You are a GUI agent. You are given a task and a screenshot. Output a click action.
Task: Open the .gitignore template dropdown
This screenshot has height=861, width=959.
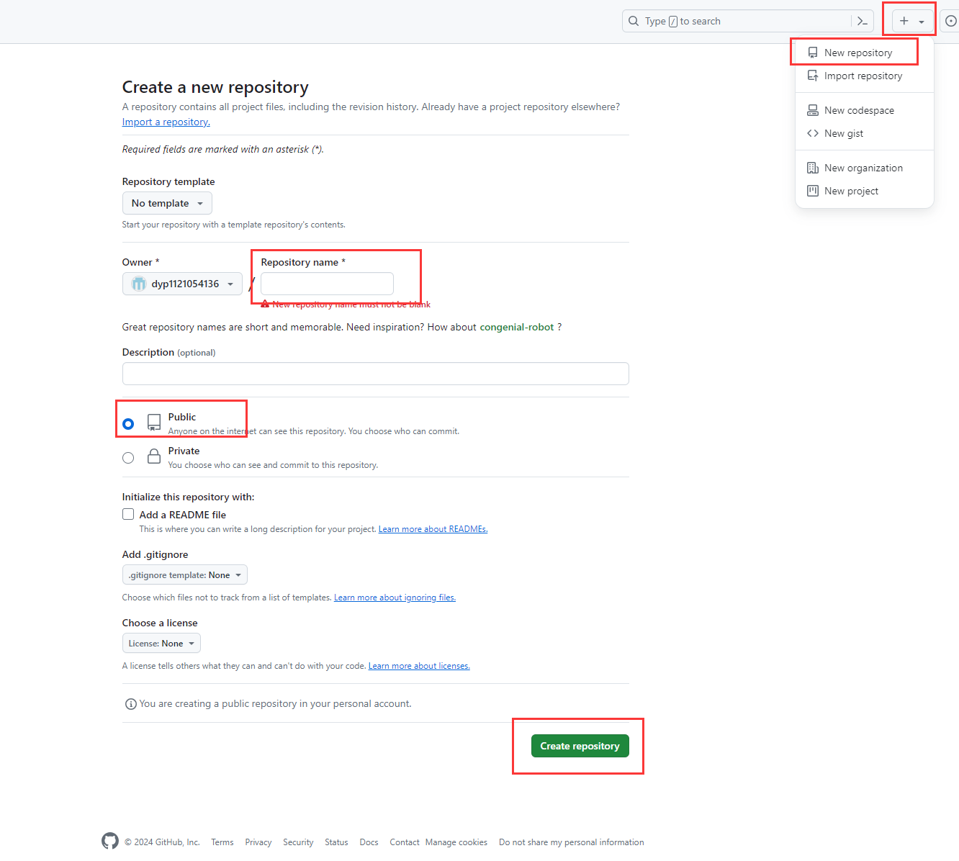coord(185,574)
